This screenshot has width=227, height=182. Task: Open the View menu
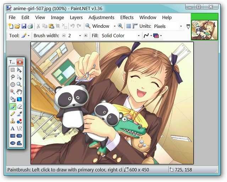40,17
